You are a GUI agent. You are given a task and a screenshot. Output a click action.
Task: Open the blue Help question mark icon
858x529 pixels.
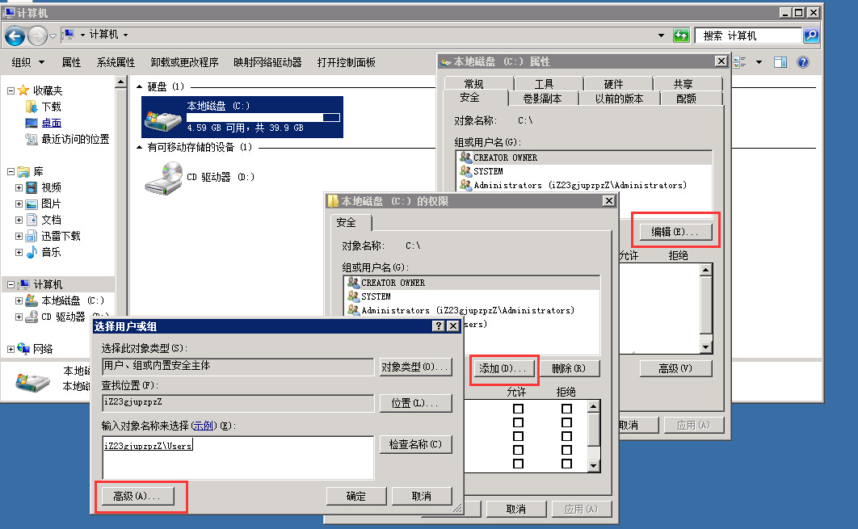click(x=802, y=62)
